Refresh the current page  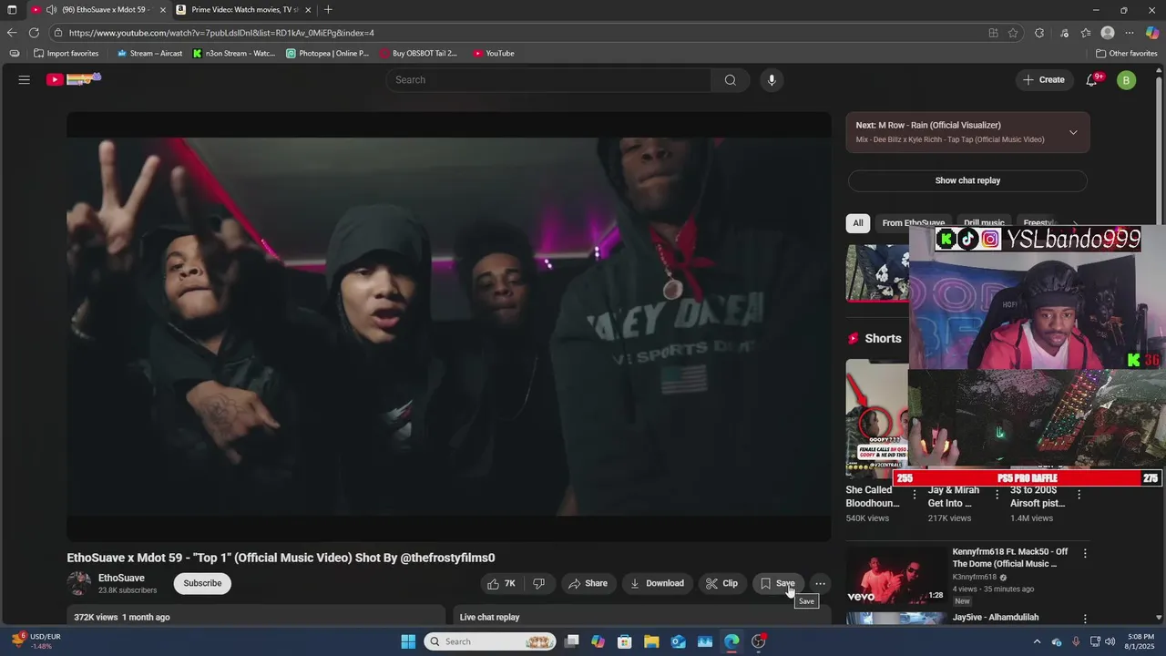coord(34,33)
